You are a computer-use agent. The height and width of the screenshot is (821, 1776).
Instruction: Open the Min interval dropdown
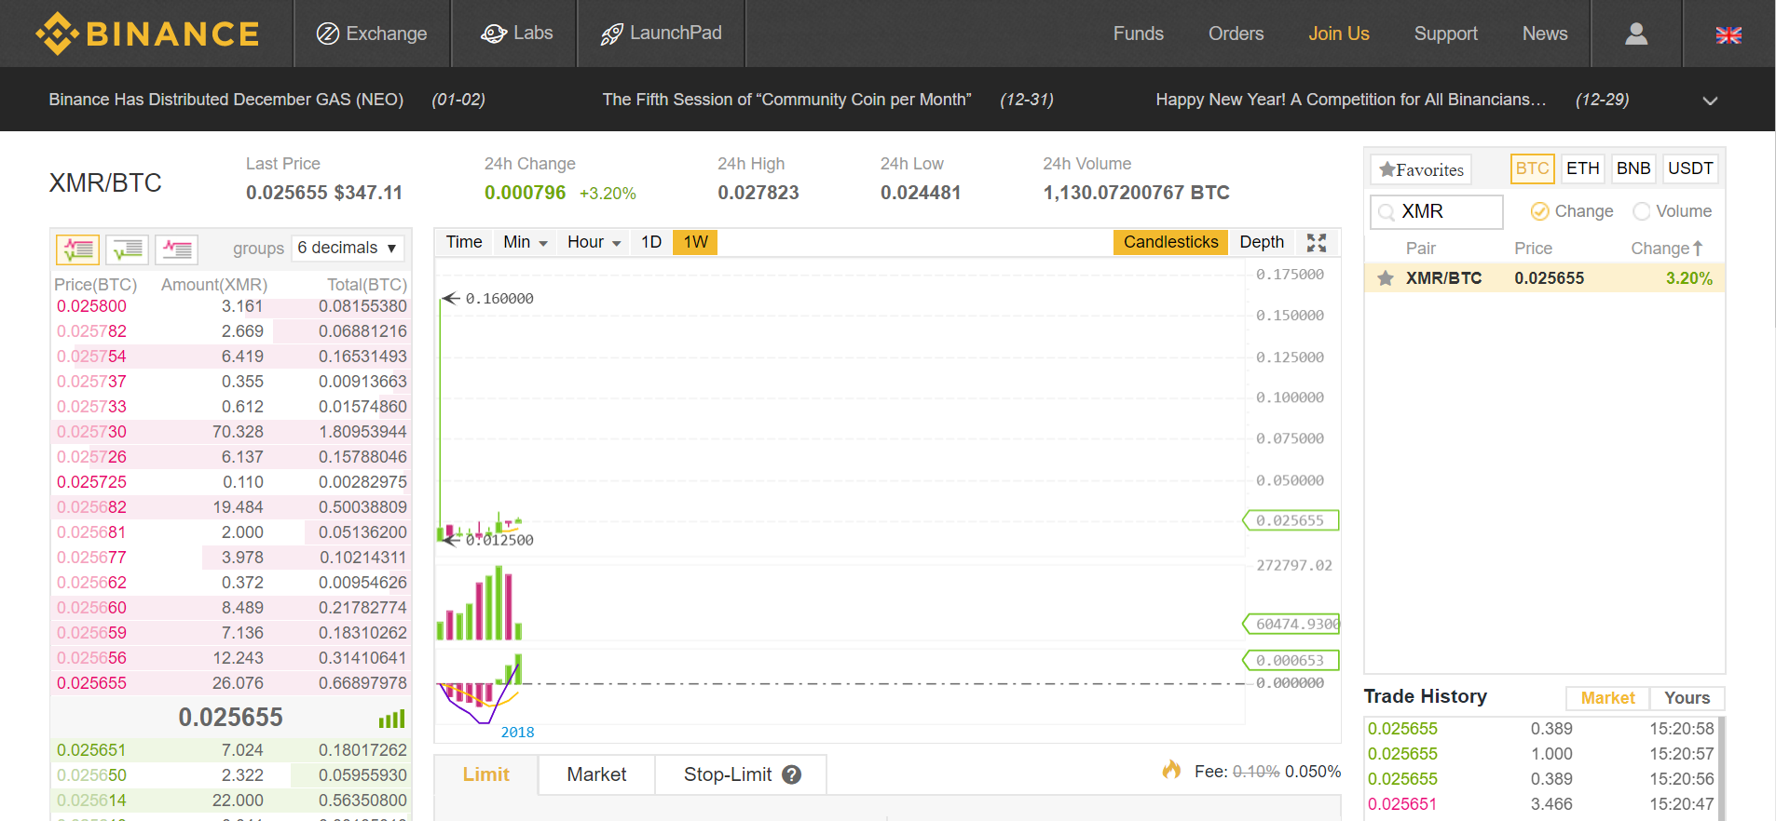[525, 242]
